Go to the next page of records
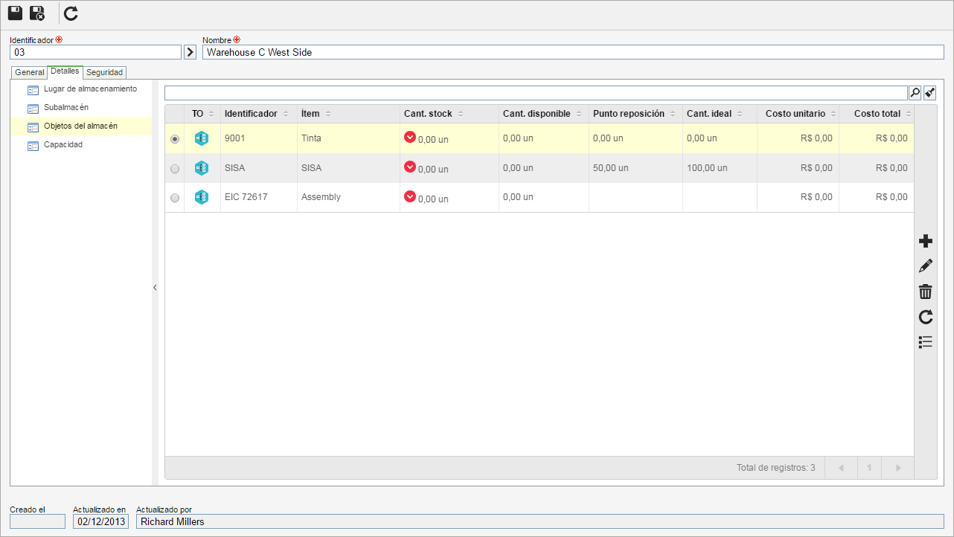This screenshot has height=537, width=954. point(898,468)
